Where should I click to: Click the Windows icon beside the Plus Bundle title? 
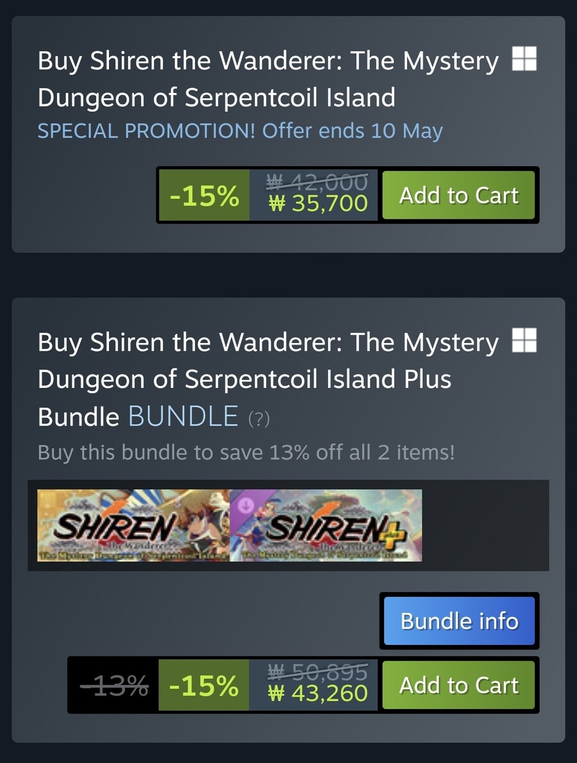pyautogui.click(x=524, y=340)
